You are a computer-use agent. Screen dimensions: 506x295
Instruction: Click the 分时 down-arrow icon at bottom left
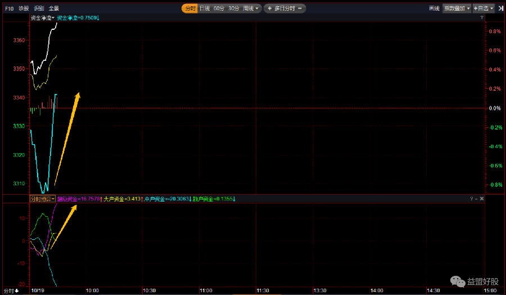click(x=16, y=290)
